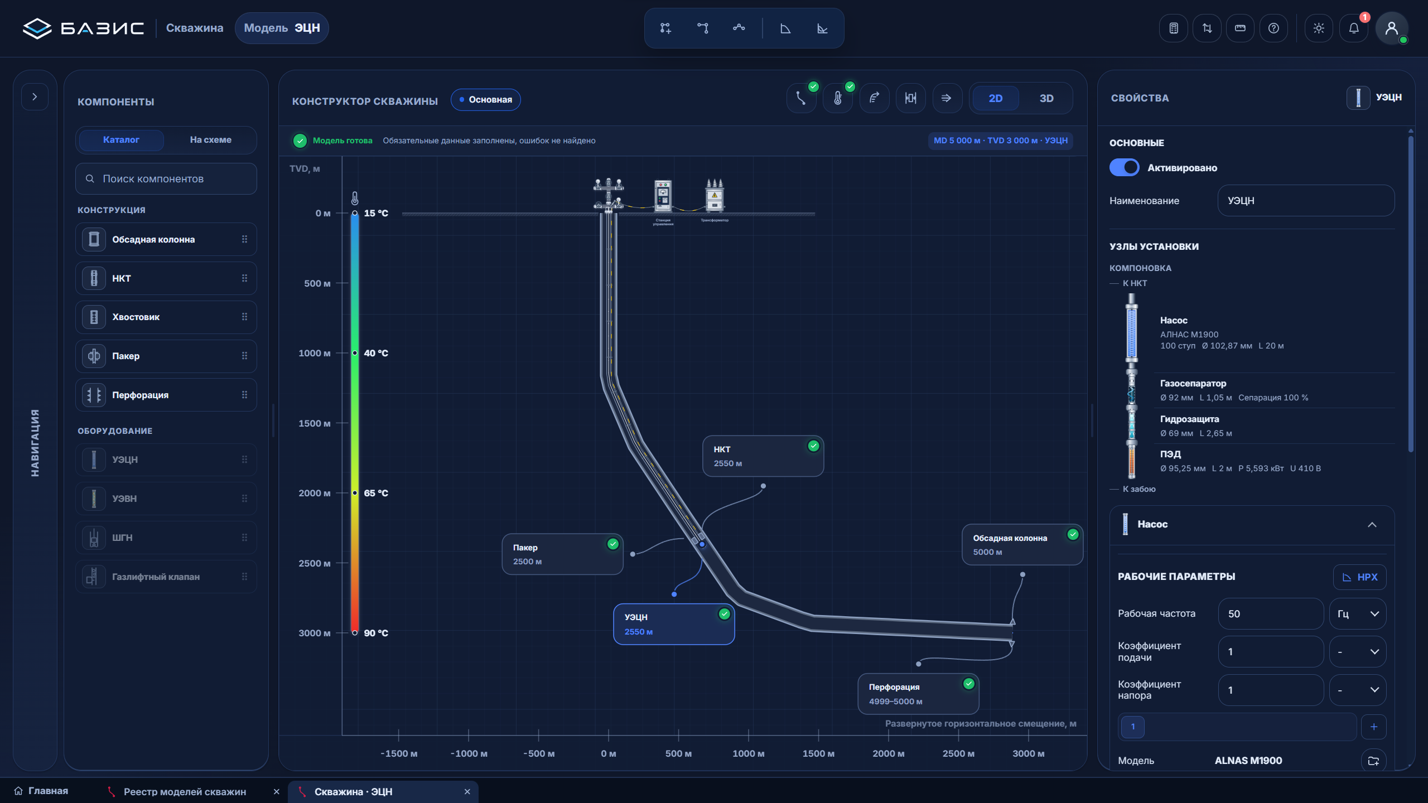Screen dimensions: 1428x803
Task: Switch to Реестр моделей скважин tab
Action: [x=185, y=792]
